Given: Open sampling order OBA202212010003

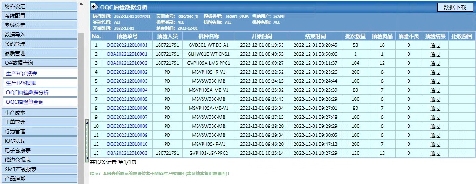Looking at the screenshot, I should click(127, 153).
